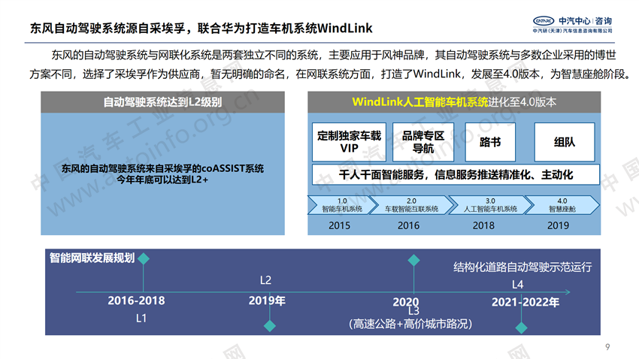Select the '2016-2018' timeline label
This screenshot has height=359, width=639.
tap(137, 301)
